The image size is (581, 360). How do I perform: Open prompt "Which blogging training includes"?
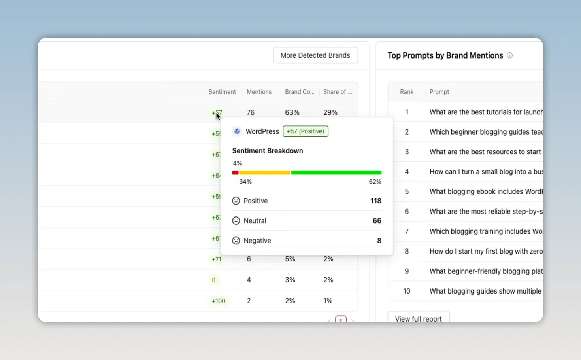click(486, 231)
